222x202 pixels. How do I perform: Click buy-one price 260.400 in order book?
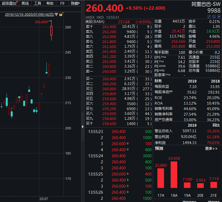[x=109, y=79]
